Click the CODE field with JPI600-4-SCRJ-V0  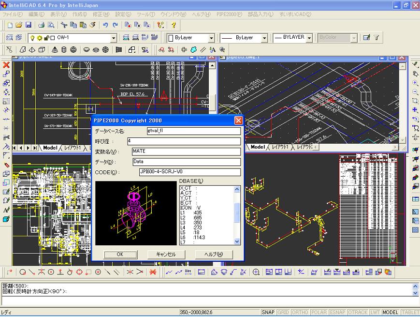tap(190, 172)
